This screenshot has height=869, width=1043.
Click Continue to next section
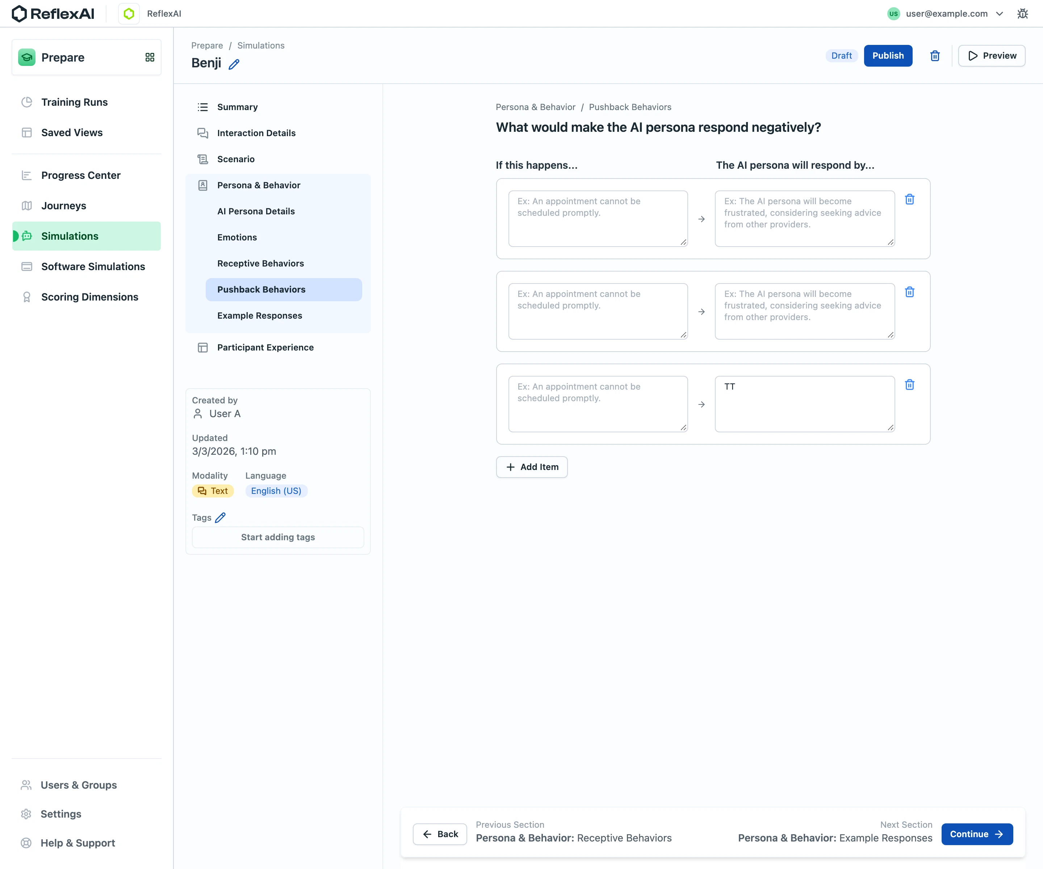pos(977,834)
